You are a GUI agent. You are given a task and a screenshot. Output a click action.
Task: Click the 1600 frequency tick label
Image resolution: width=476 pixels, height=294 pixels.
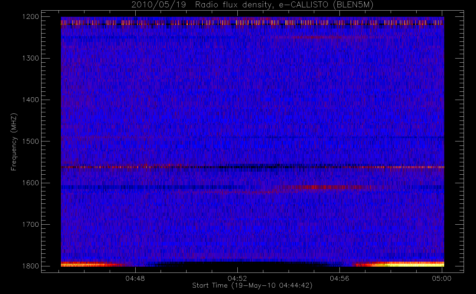coord(31,183)
